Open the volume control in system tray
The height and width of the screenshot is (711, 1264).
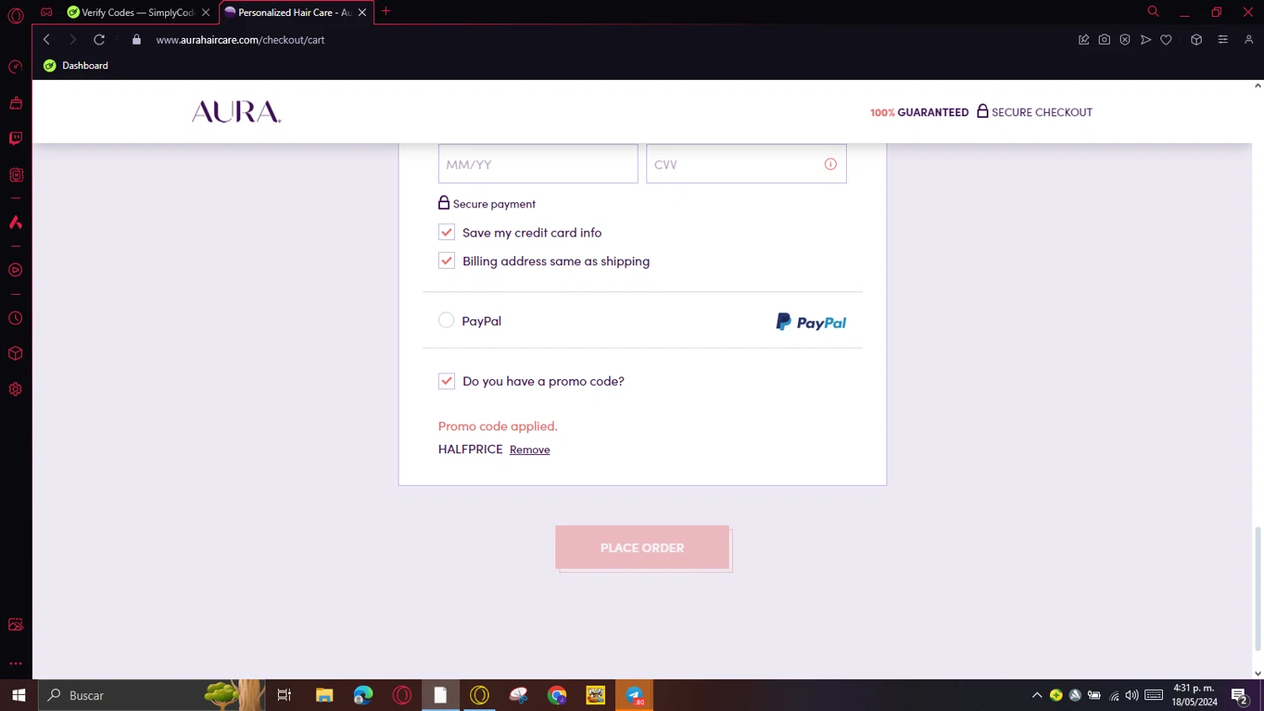click(x=1132, y=695)
